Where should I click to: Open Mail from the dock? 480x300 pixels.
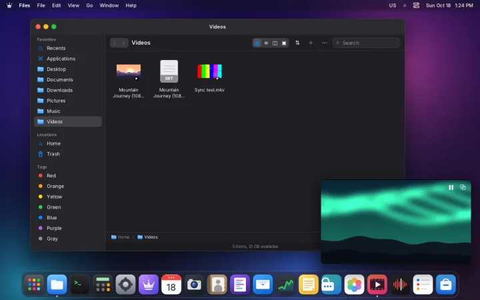pos(263,285)
